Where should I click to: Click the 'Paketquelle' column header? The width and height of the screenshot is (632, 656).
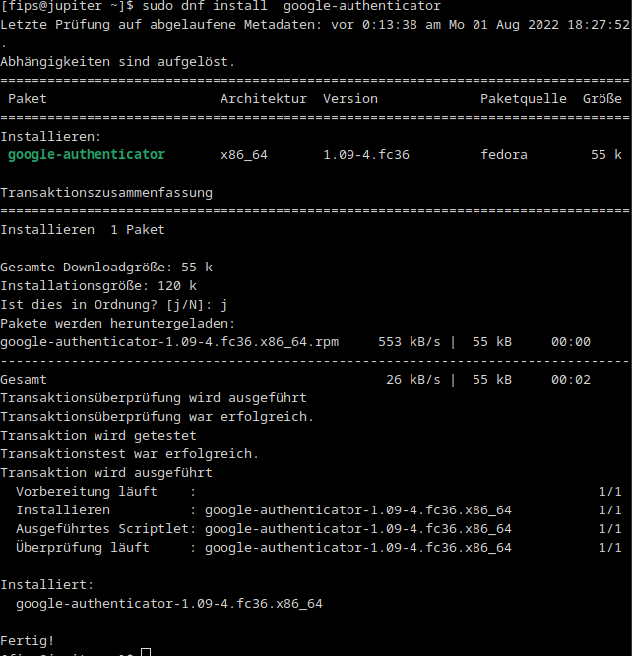pos(523,99)
